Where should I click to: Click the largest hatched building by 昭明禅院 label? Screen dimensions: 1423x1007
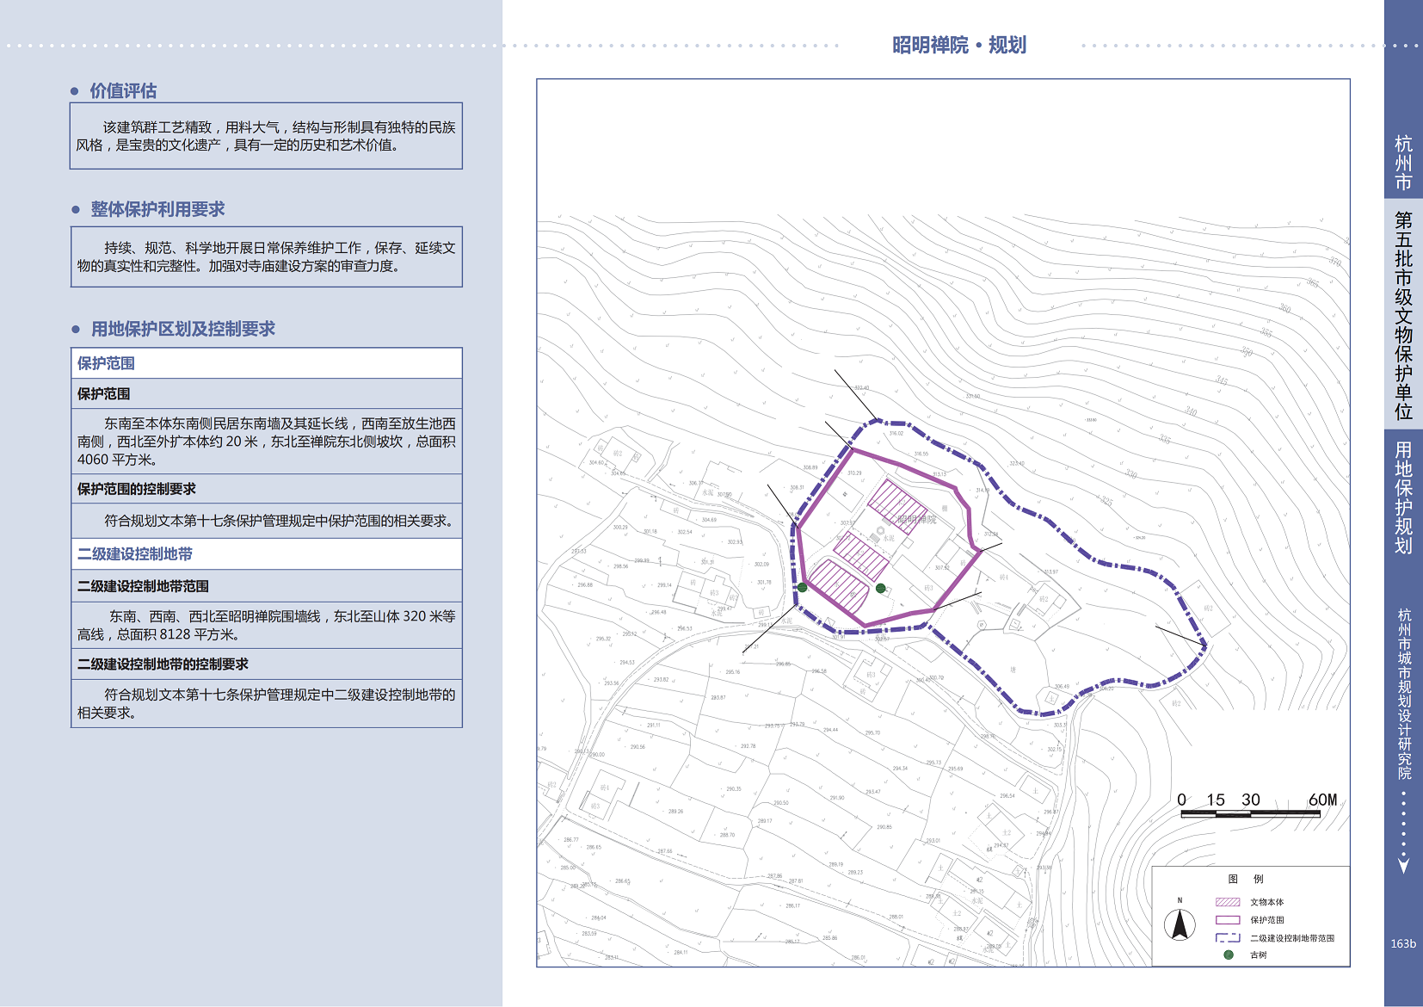tap(897, 508)
